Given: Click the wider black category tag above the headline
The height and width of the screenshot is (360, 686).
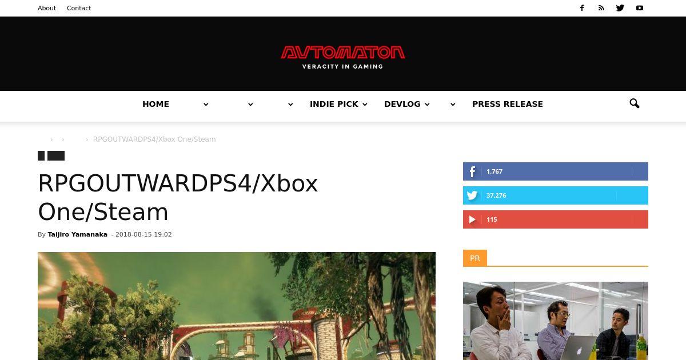Looking at the screenshot, I should pos(56,155).
